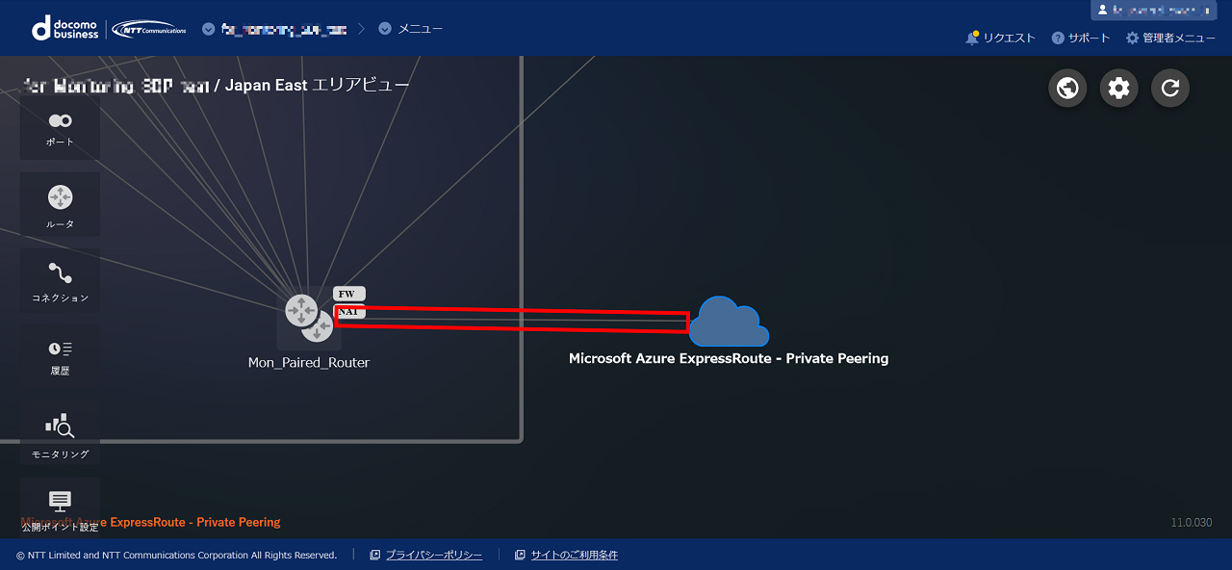
Task: Click the globe view button
Action: tap(1066, 88)
